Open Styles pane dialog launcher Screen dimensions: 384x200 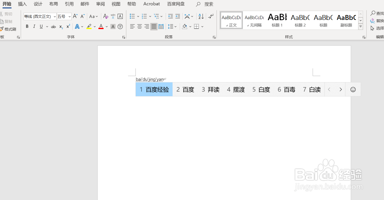click(364, 37)
